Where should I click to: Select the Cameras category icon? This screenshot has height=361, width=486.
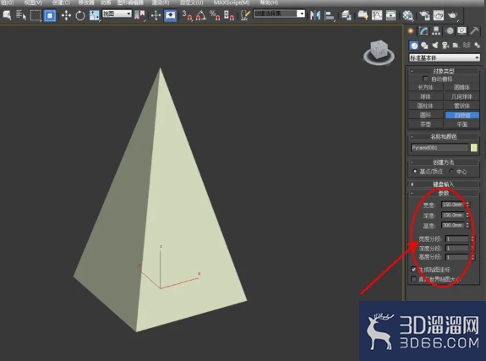[x=445, y=46]
